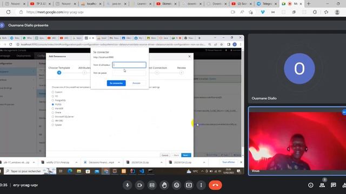This screenshot has width=346, height=194.
Task: Click Cancel in Add Datasource wizard
Action: click(165, 155)
